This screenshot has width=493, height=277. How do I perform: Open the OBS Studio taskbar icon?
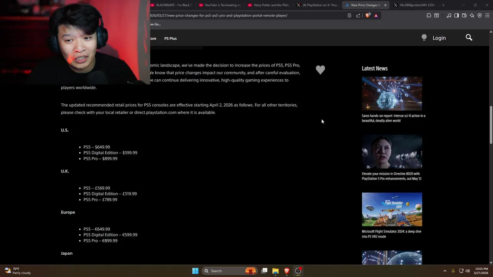click(298, 271)
